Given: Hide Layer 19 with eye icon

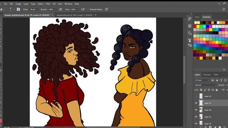Looking at the screenshot, I should click(196, 123).
